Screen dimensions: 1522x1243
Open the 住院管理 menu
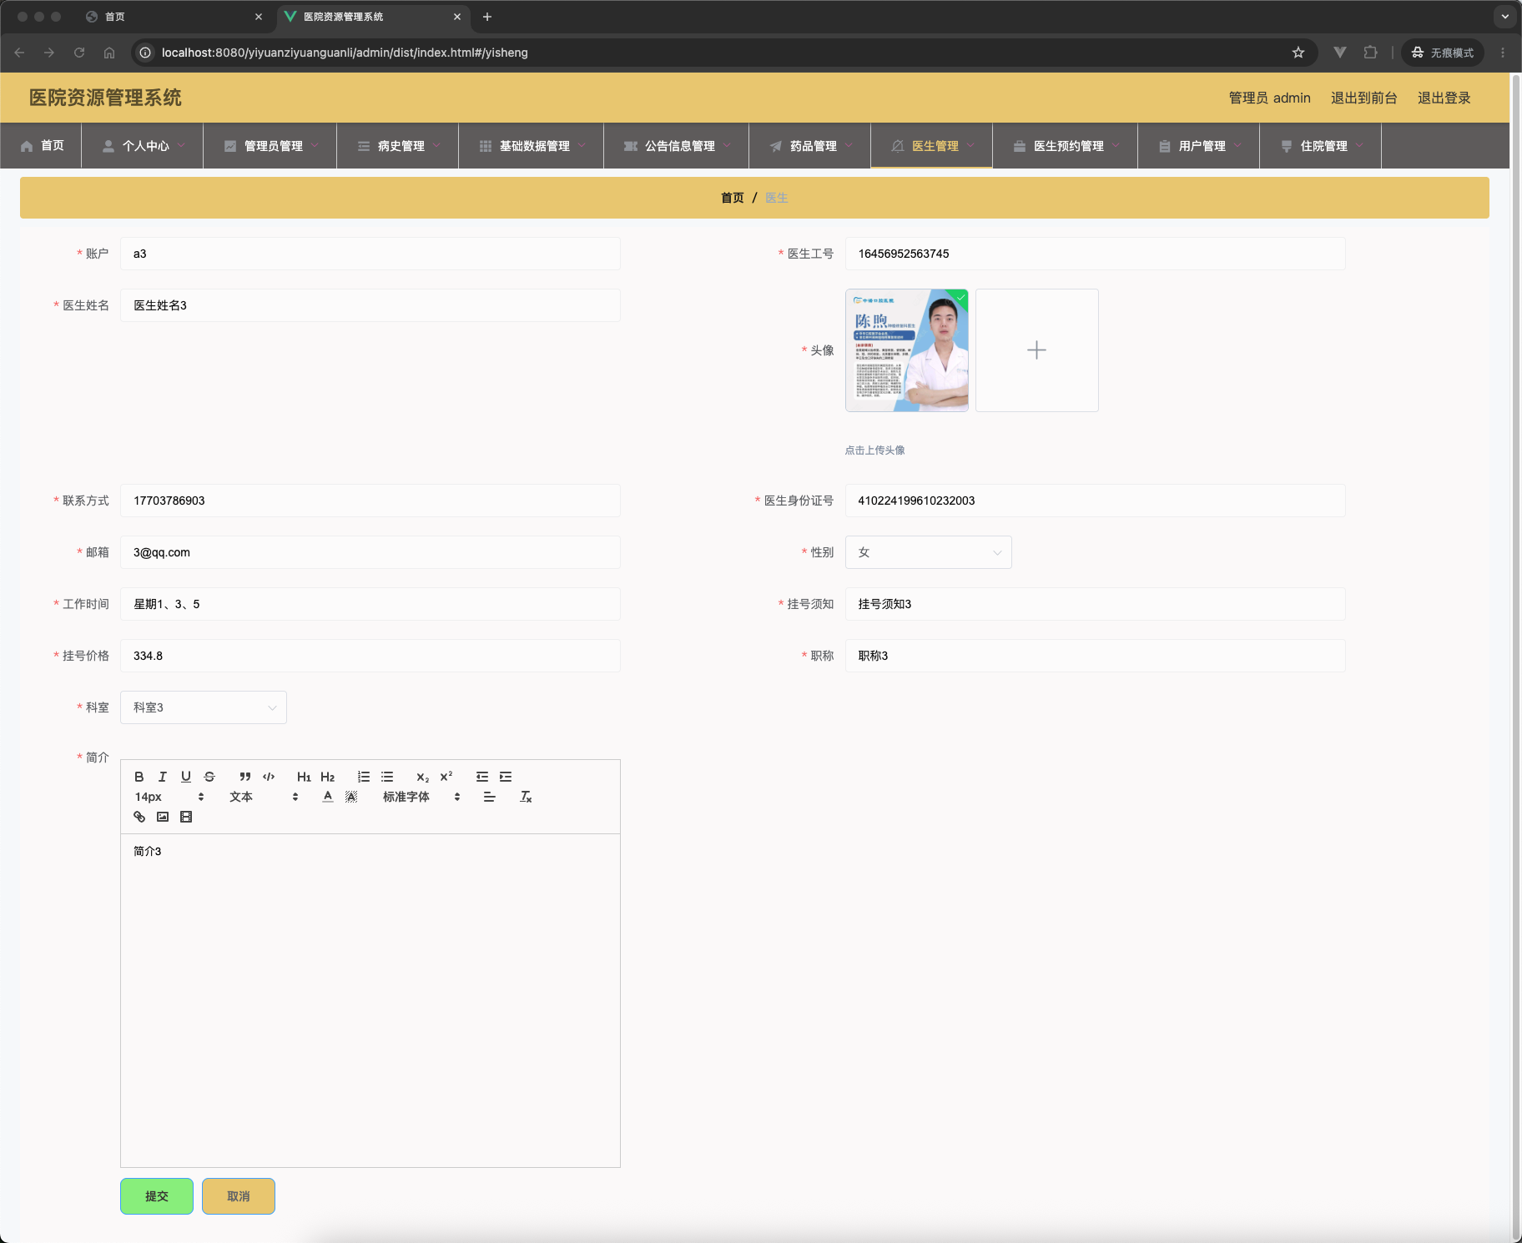coord(1321,146)
